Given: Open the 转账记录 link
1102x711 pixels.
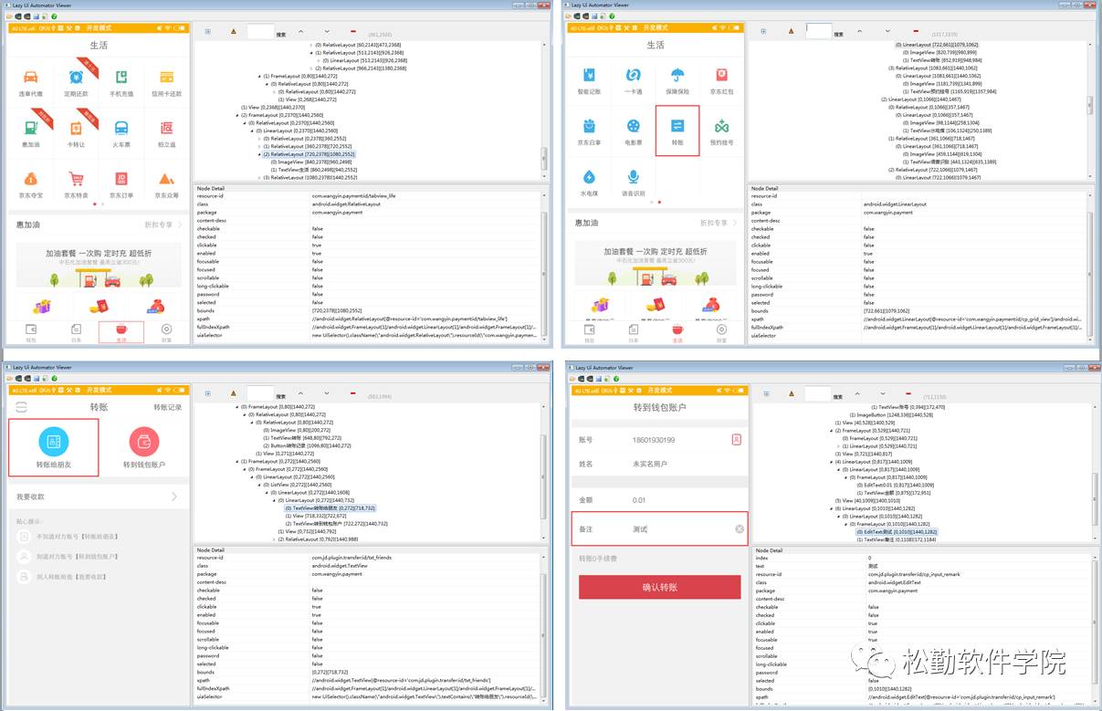Looking at the screenshot, I should tap(168, 407).
